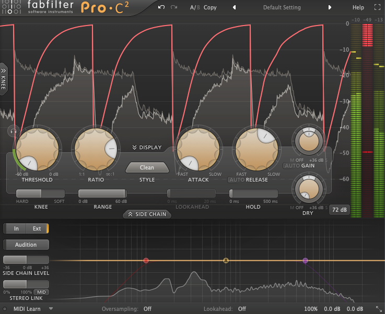Go to previous preset with left arrow
Image resolution: width=385 pixels, height=314 pixels.
click(x=234, y=7)
